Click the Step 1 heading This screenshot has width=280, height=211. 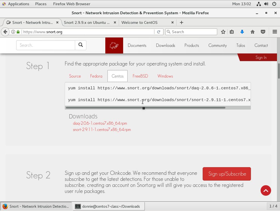pos(38,66)
